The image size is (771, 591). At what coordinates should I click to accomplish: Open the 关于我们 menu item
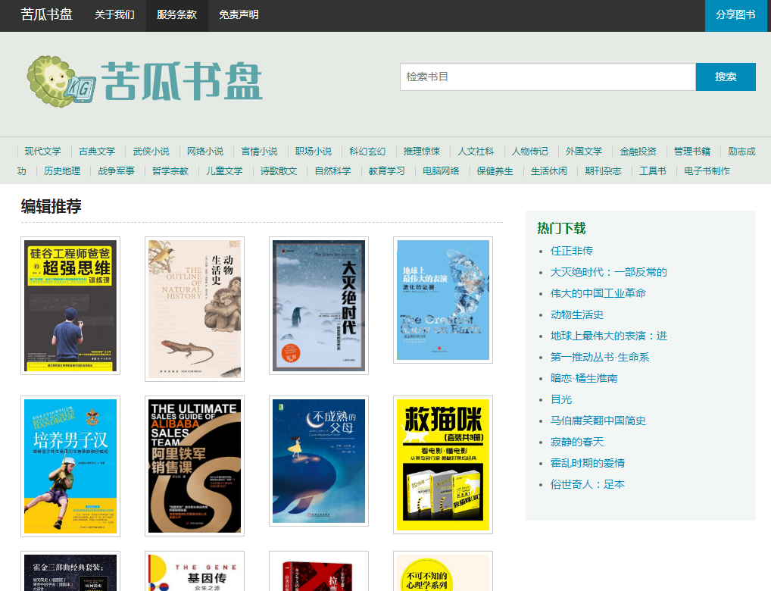115,15
